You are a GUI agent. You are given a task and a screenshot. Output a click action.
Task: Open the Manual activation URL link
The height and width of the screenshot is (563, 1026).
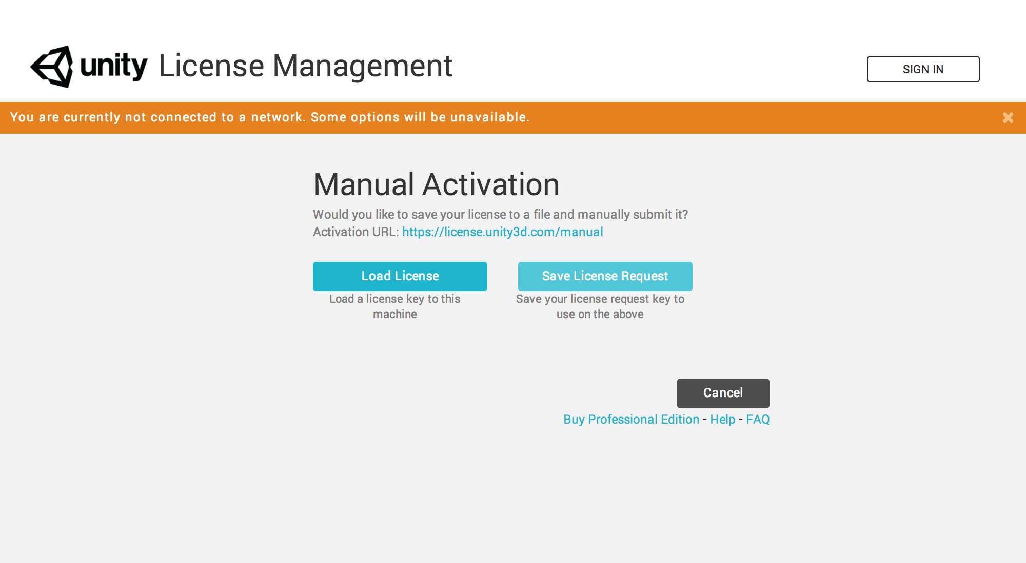(503, 232)
